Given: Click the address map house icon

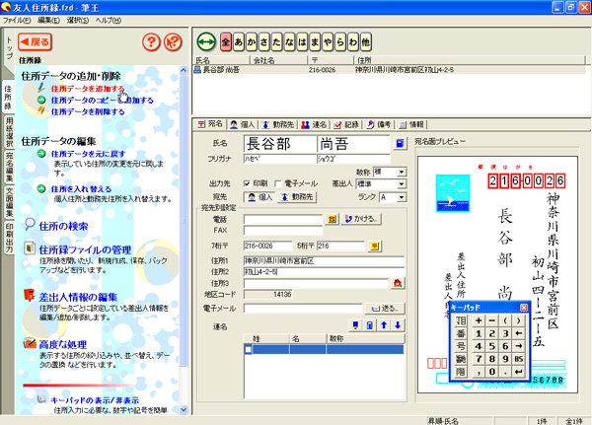Looking at the screenshot, I should [x=398, y=283].
